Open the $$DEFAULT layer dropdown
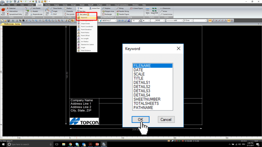This screenshot has width=262, height=147. click(x=115, y=20)
